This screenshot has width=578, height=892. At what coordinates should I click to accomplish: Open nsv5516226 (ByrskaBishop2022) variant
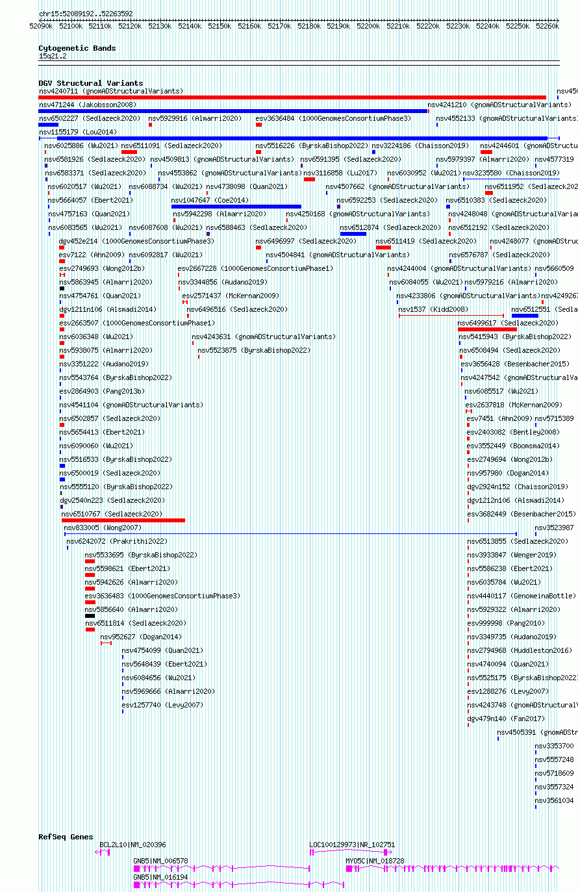[x=312, y=146]
